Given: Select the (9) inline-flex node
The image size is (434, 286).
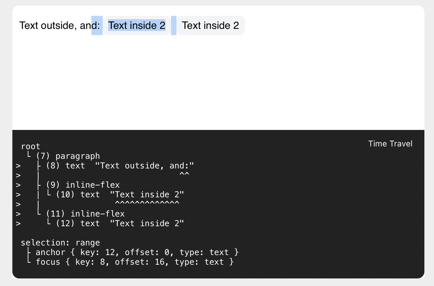Looking at the screenshot, I should point(83,185).
